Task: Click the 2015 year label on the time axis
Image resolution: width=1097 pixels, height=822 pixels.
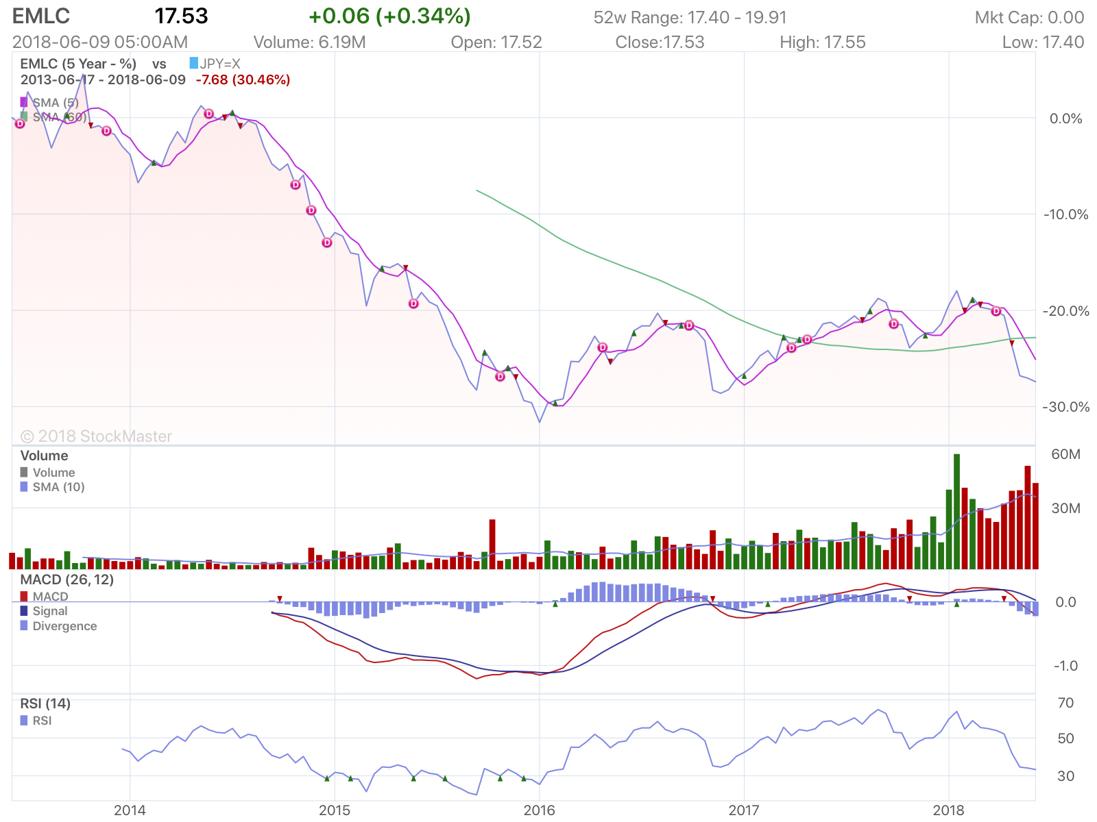Action: tap(335, 810)
